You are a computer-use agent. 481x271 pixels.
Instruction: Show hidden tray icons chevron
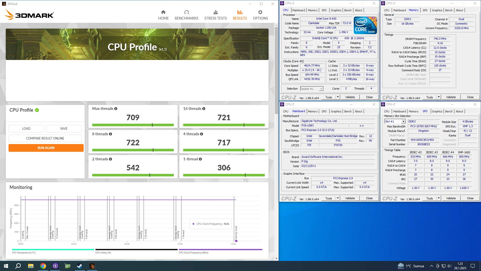(x=431, y=266)
